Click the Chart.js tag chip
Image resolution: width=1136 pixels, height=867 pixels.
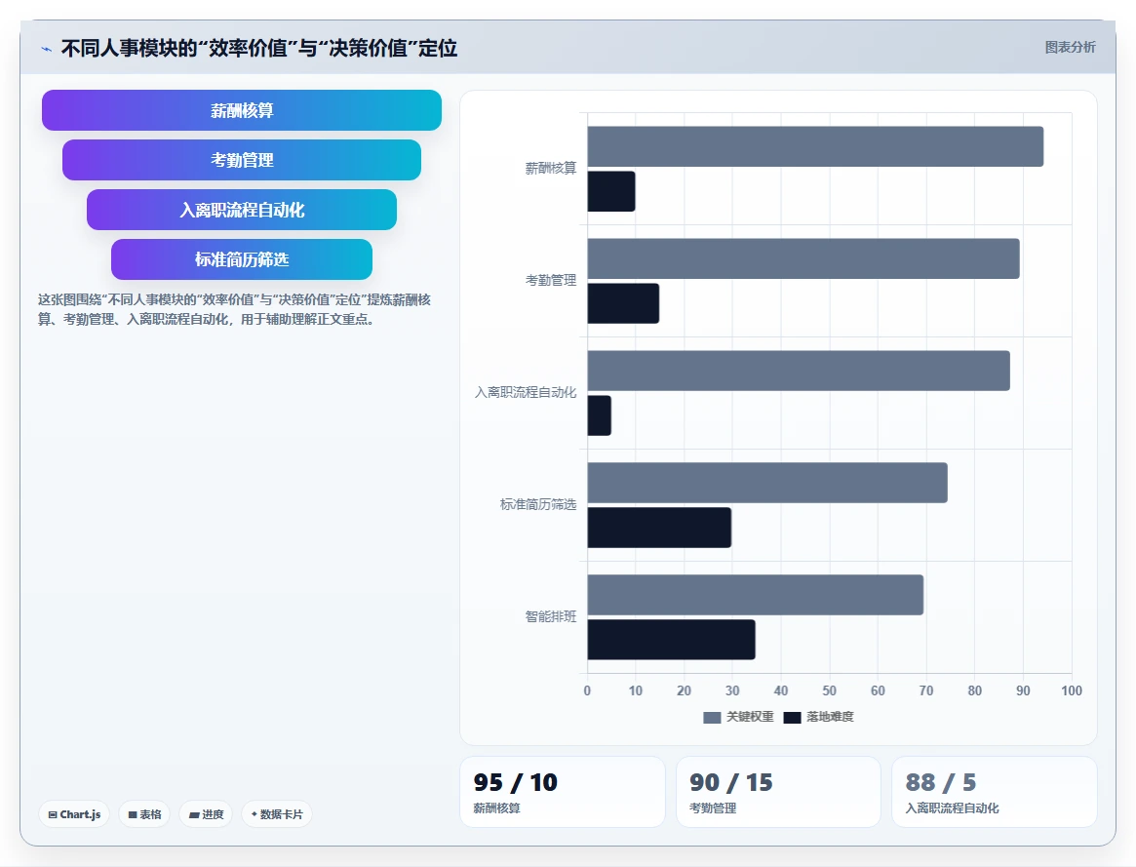[x=74, y=814]
